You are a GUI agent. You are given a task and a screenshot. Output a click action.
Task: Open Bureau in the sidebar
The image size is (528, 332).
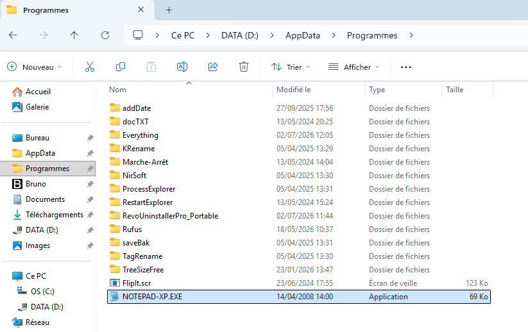(x=37, y=138)
